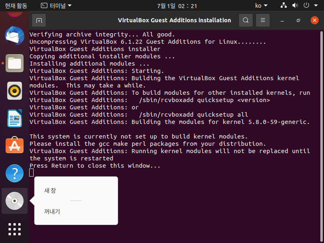
Task: Click the 'kernel 5.8.0-59-generic' line
Action: [x=170, y=122]
